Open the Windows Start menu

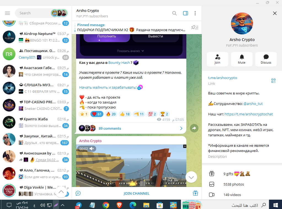[x=275, y=205]
